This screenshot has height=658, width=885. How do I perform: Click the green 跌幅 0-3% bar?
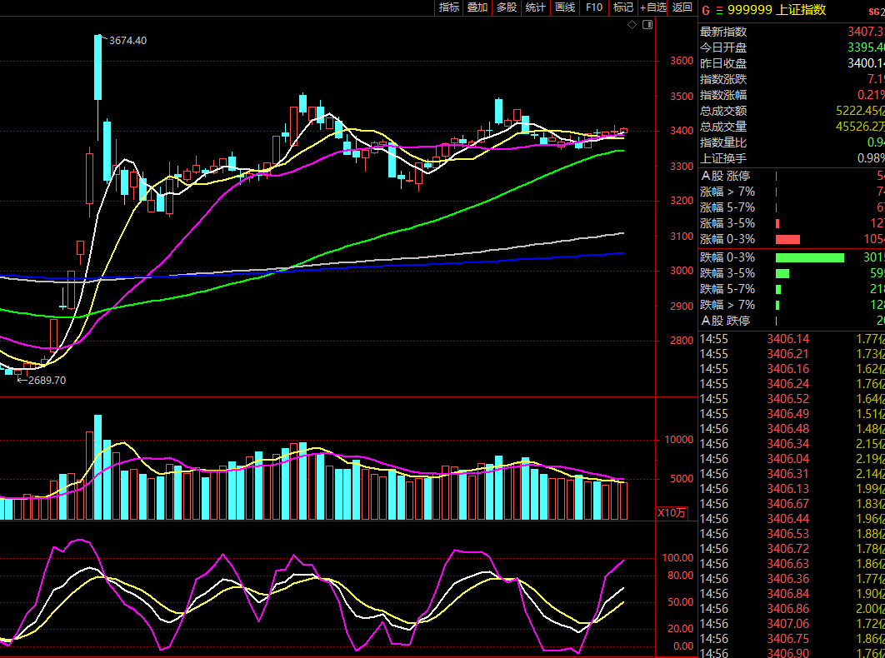(x=809, y=257)
